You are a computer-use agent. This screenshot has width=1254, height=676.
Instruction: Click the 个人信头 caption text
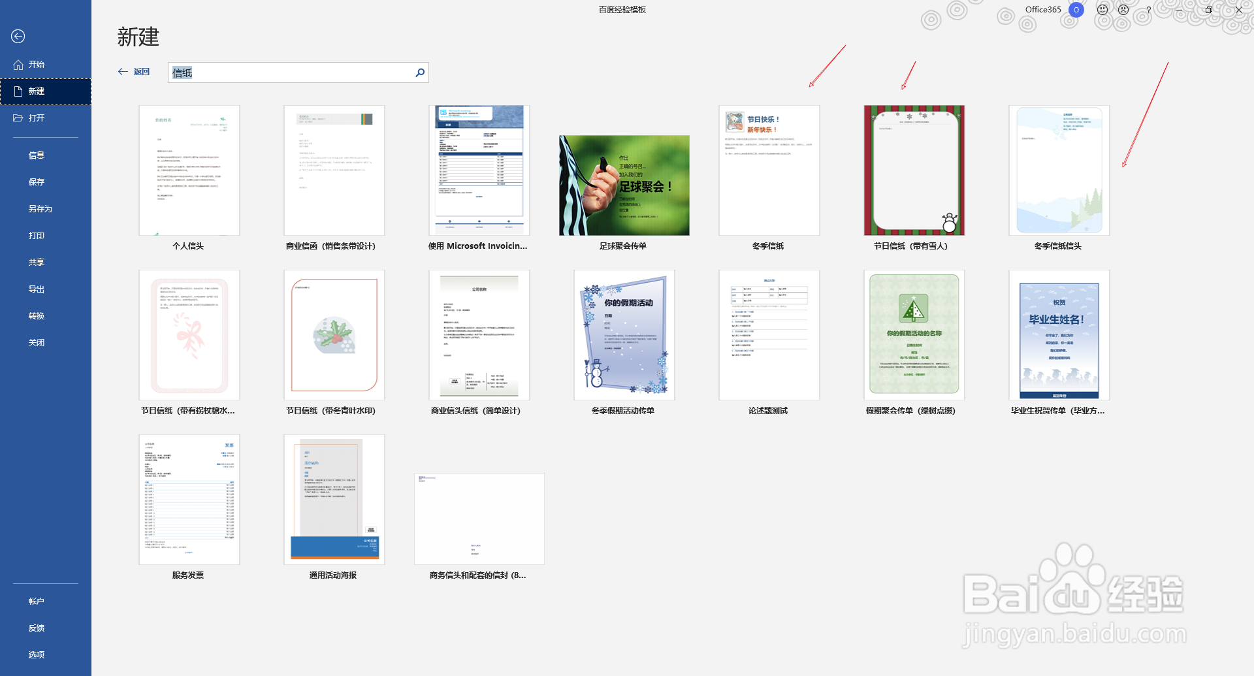pyautogui.click(x=188, y=246)
